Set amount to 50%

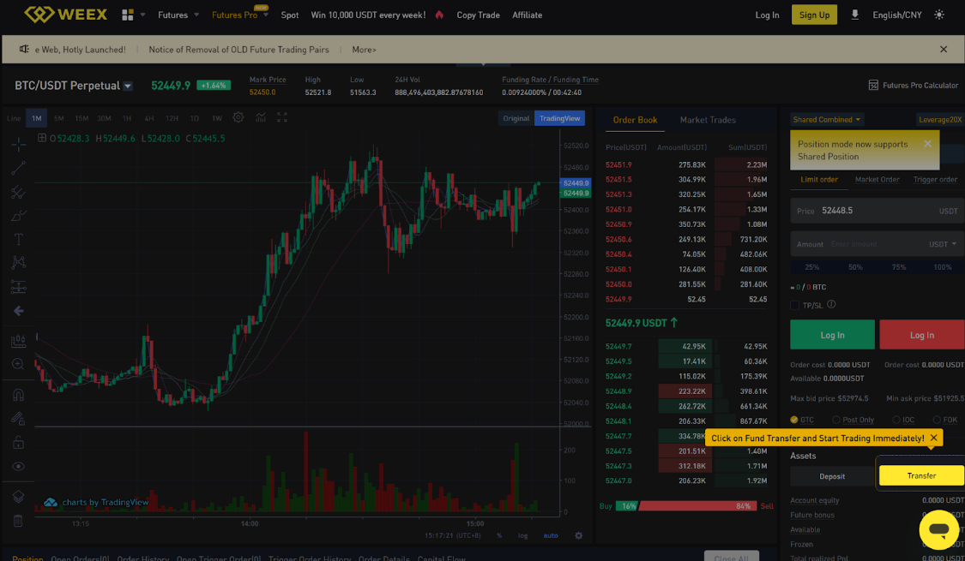pos(855,267)
